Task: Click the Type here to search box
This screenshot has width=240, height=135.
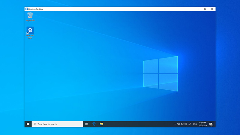Action: (x=57, y=124)
